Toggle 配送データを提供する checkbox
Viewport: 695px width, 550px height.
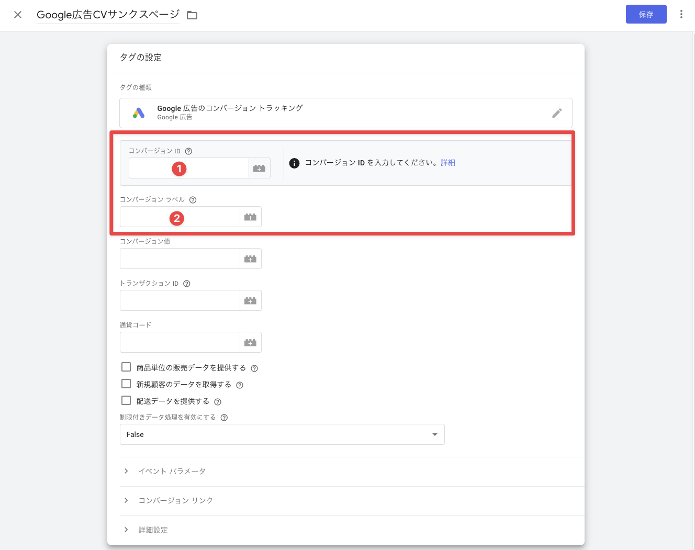126,400
